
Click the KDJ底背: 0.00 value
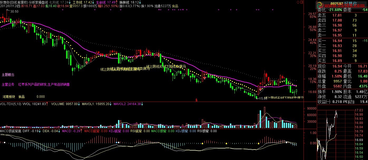[119, 131]
